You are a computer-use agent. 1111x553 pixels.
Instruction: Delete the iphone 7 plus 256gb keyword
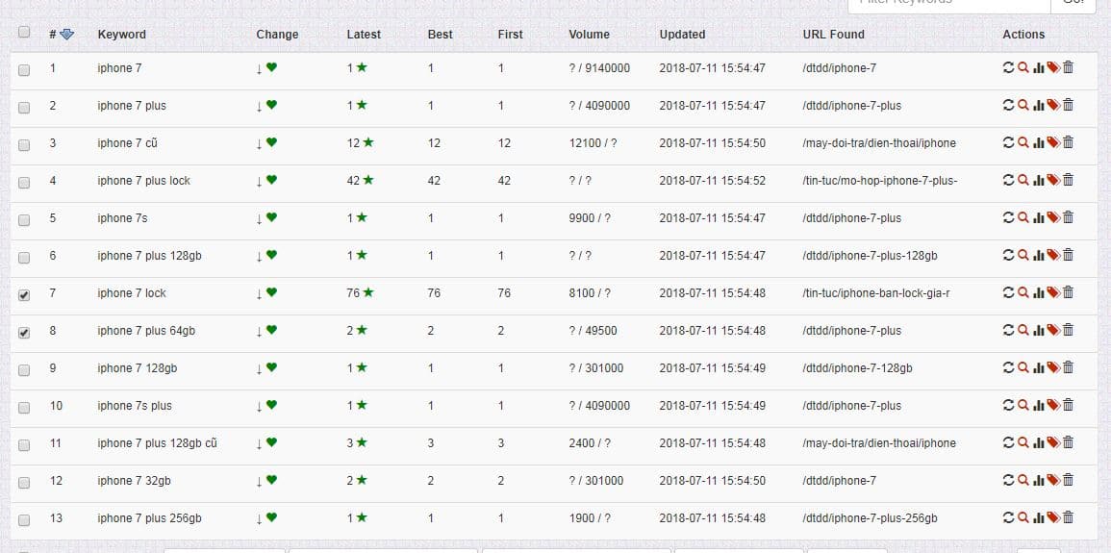coord(1069,517)
